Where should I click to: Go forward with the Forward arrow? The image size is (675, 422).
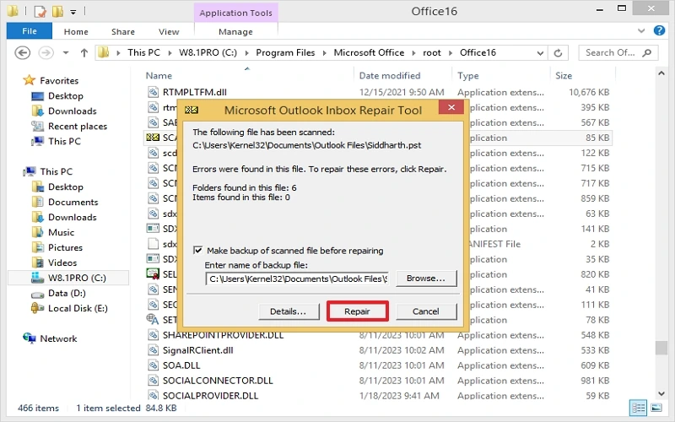[46, 53]
